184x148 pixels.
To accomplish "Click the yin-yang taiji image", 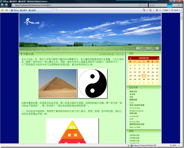I will coord(92,83).
